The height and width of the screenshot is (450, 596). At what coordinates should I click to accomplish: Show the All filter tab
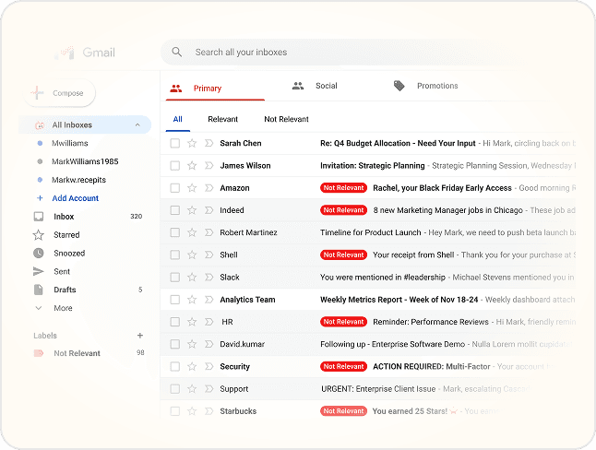pos(177,119)
